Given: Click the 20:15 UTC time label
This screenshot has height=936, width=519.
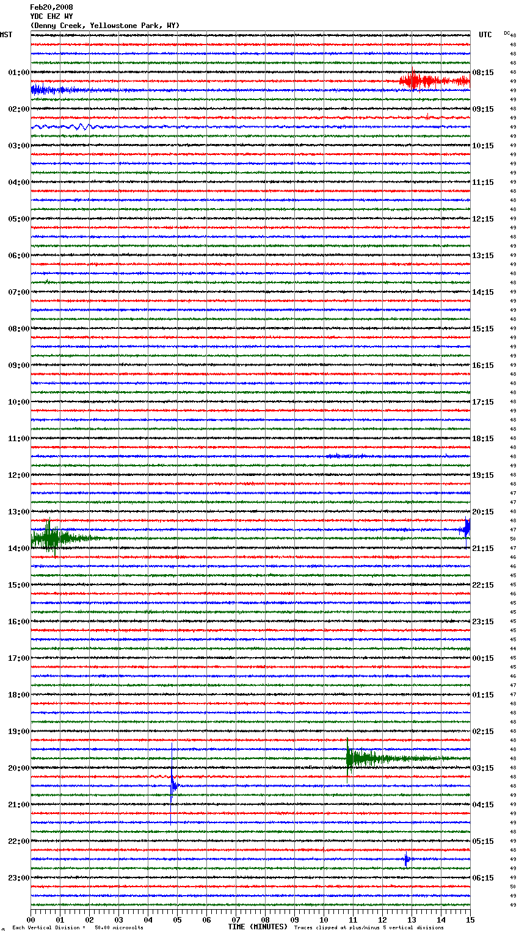Looking at the screenshot, I should pos(483,512).
